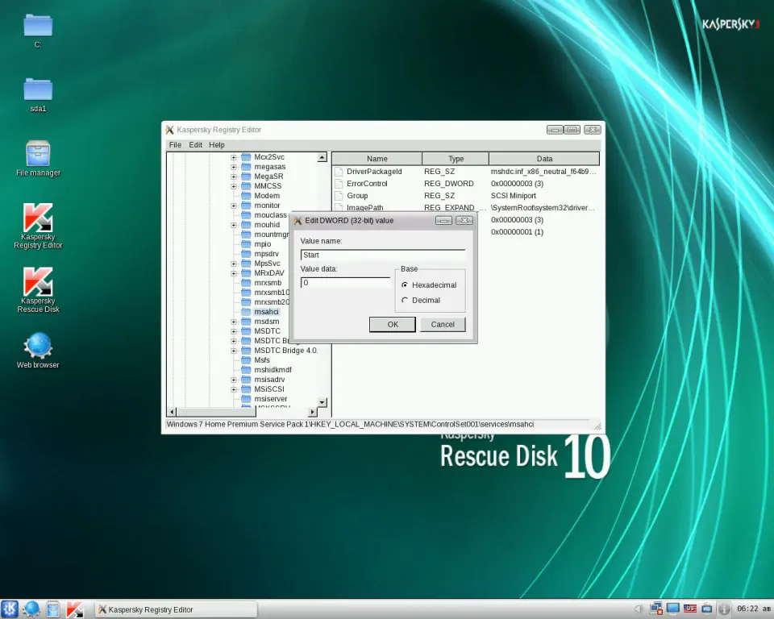Expand the MpsSvc registry key

(x=234, y=264)
